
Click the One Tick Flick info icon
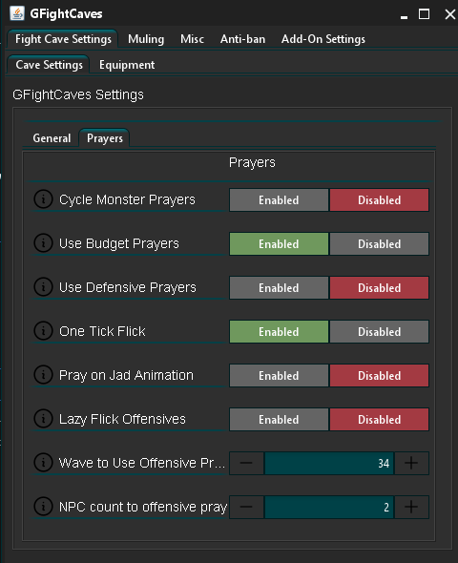coord(43,331)
